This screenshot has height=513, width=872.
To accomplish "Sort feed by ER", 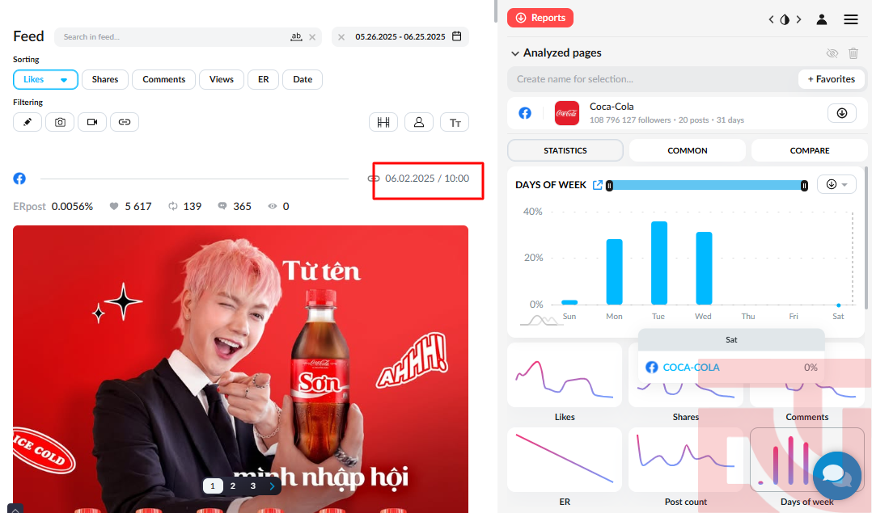I will 264,79.
